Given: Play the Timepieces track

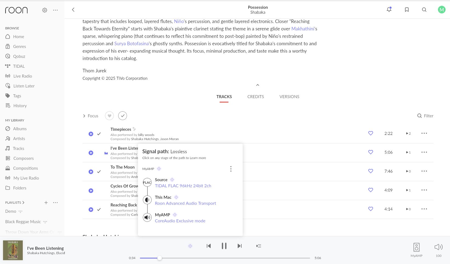Looking at the screenshot, I should coord(91,134).
